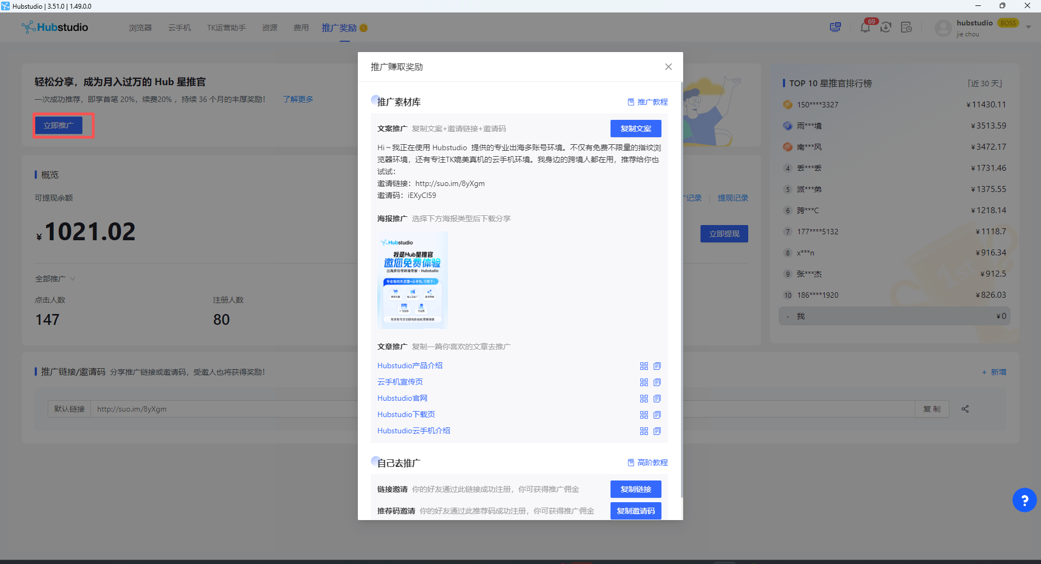Show QR code for Hubstudio云手机介绍
Image resolution: width=1041 pixels, height=564 pixels.
tap(644, 431)
